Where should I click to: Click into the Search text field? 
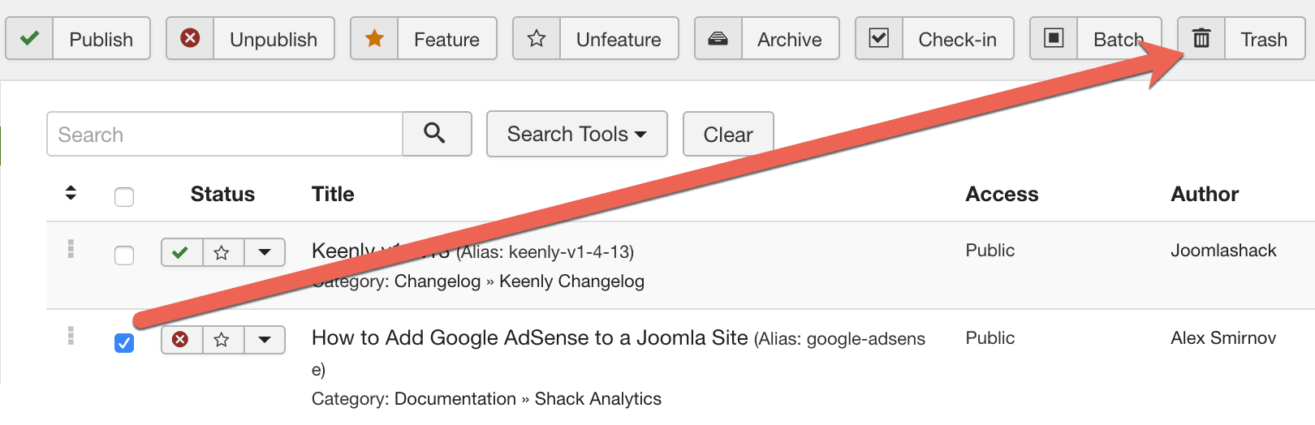[x=225, y=134]
